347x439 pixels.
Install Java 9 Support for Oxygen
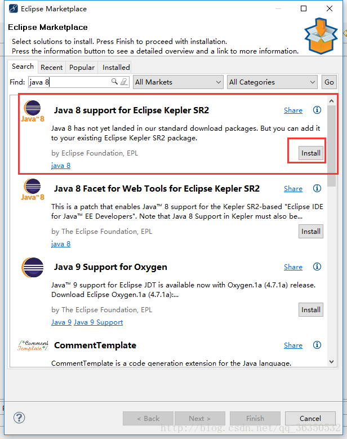click(x=311, y=310)
